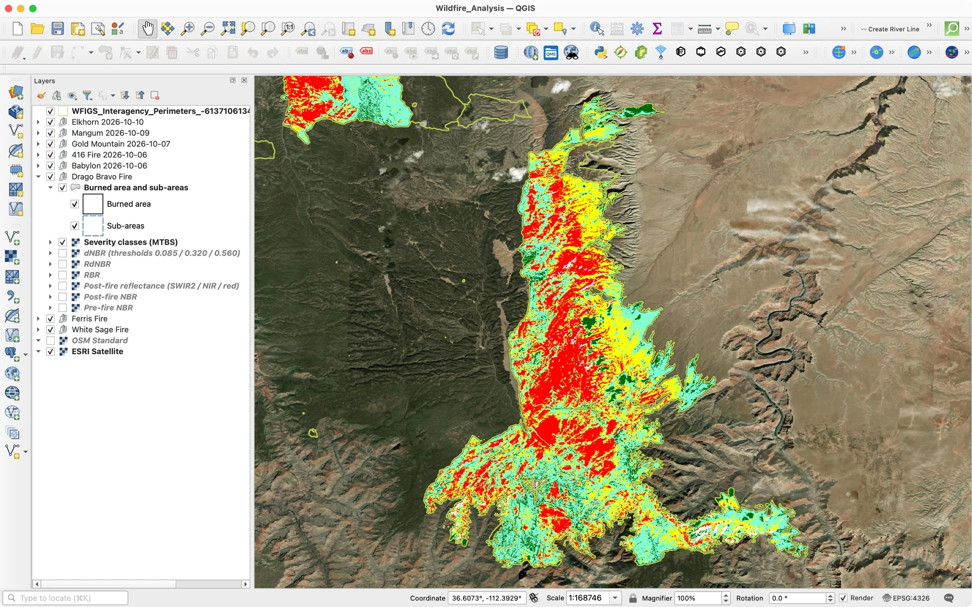Click the Zoom Out magnifier tool

tap(208, 29)
